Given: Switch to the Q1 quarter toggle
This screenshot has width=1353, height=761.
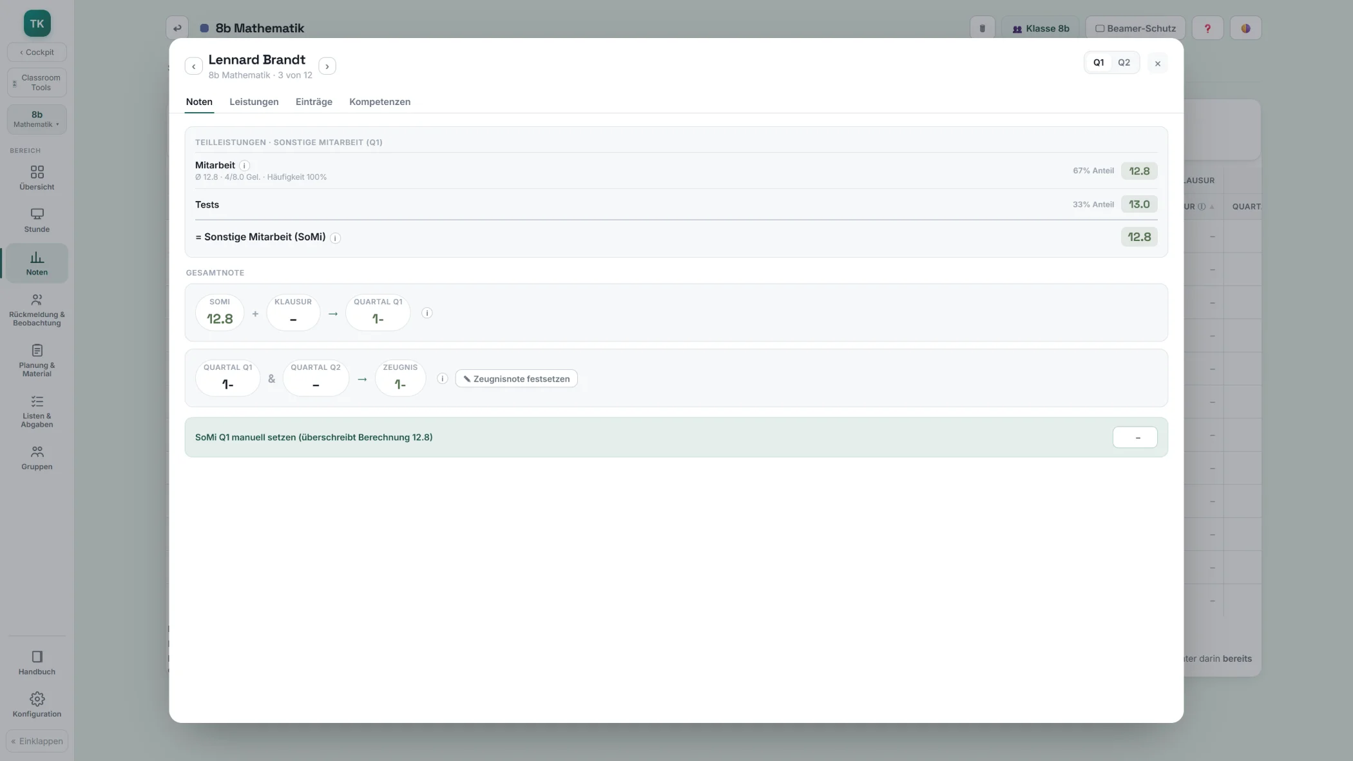Looking at the screenshot, I should point(1099,63).
